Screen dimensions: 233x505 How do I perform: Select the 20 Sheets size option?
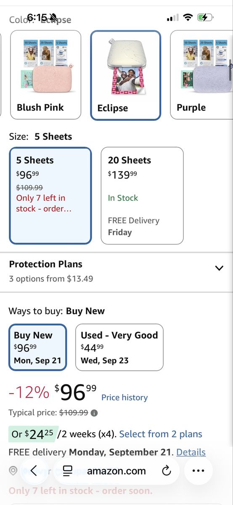[x=142, y=196]
